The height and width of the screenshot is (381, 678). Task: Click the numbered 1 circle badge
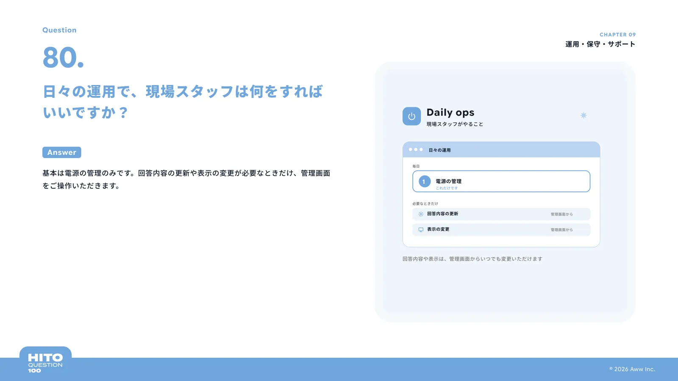coord(425,182)
